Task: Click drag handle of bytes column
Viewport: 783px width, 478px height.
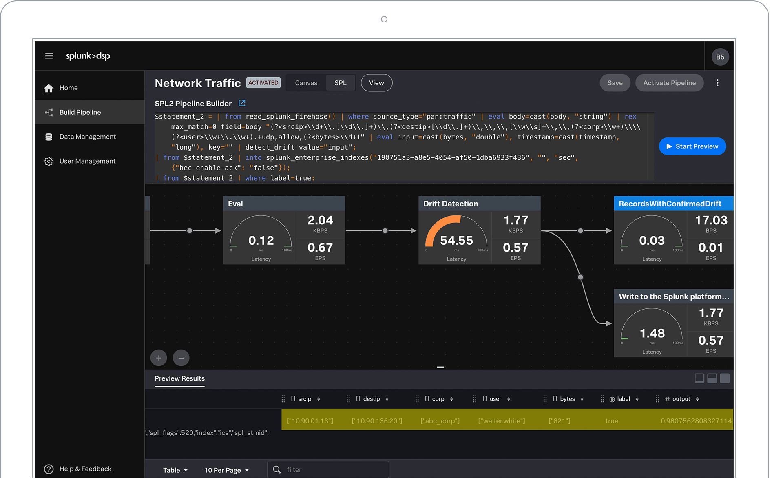Action: coord(545,399)
